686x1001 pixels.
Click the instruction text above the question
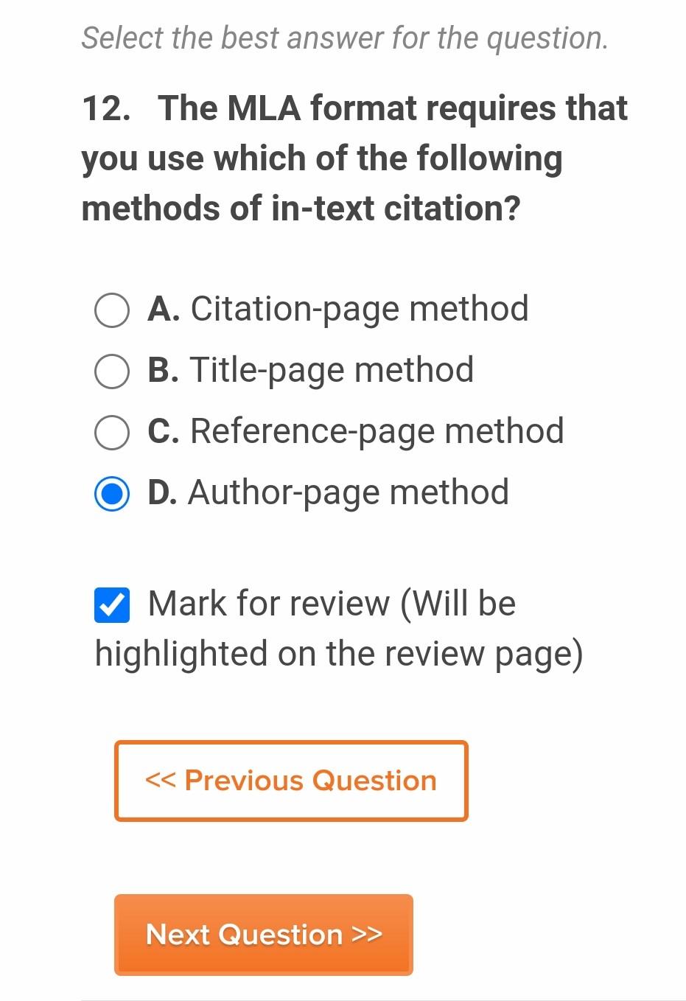344,37
